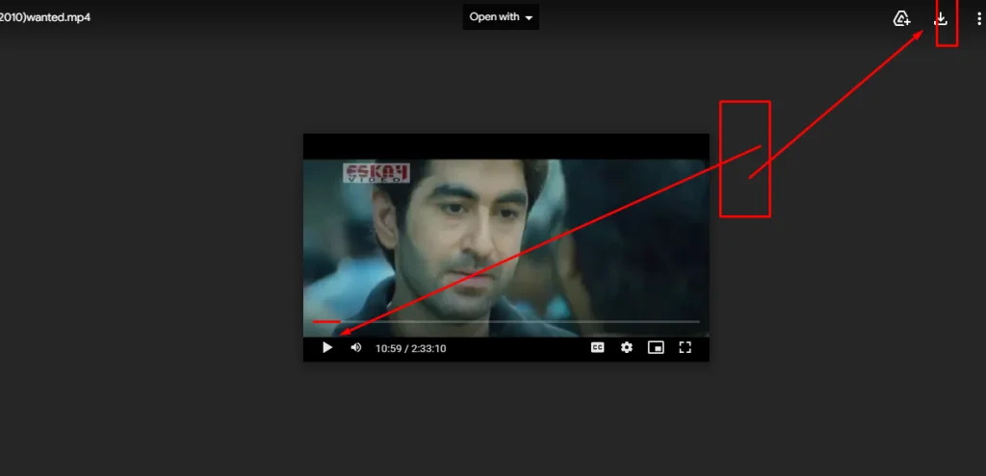Open more actions menu

pyautogui.click(x=979, y=19)
